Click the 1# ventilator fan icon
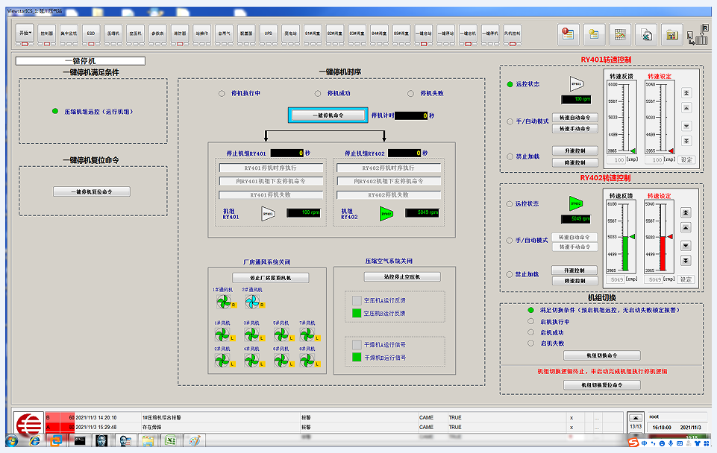The image size is (717, 453). pos(222,302)
